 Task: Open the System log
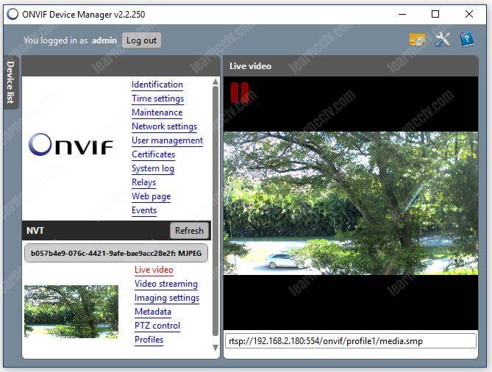coord(153,168)
